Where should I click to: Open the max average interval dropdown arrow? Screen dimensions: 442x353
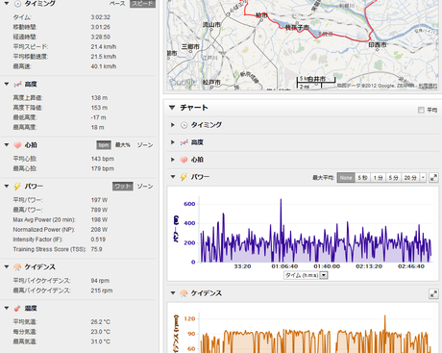pyautogui.click(x=423, y=178)
